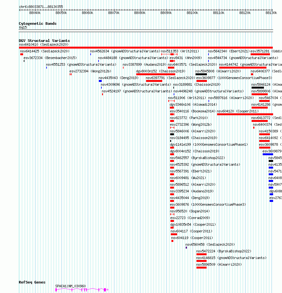This screenshot has height=293, width=282.
Task: Select the esv3609876 1000Genomes Phase3 label
Action: 208,204
